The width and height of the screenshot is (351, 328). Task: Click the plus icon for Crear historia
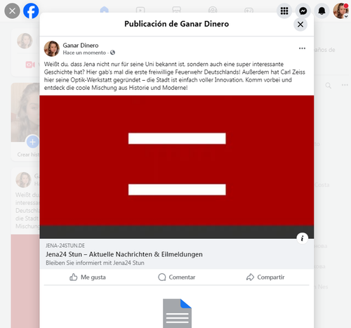click(x=32, y=142)
